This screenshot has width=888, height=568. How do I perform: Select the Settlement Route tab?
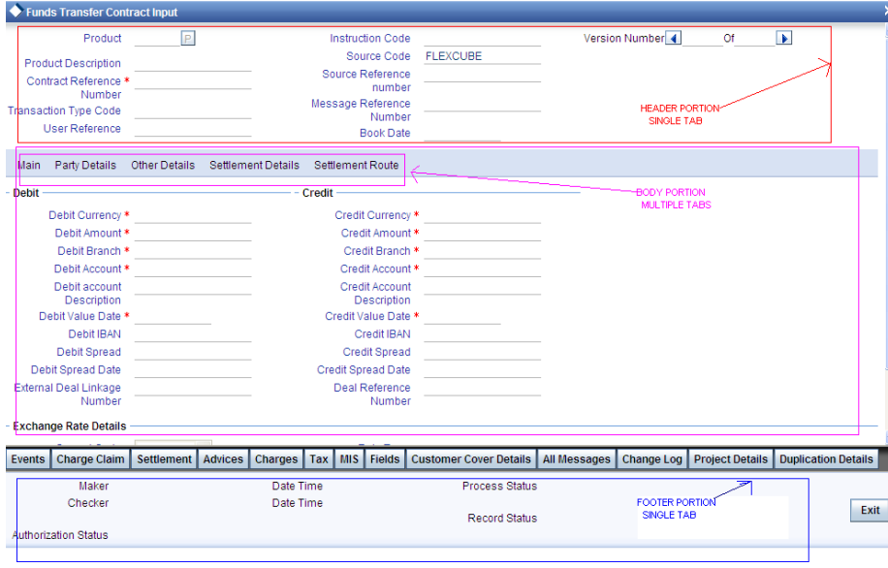click(x=356, y=165)
